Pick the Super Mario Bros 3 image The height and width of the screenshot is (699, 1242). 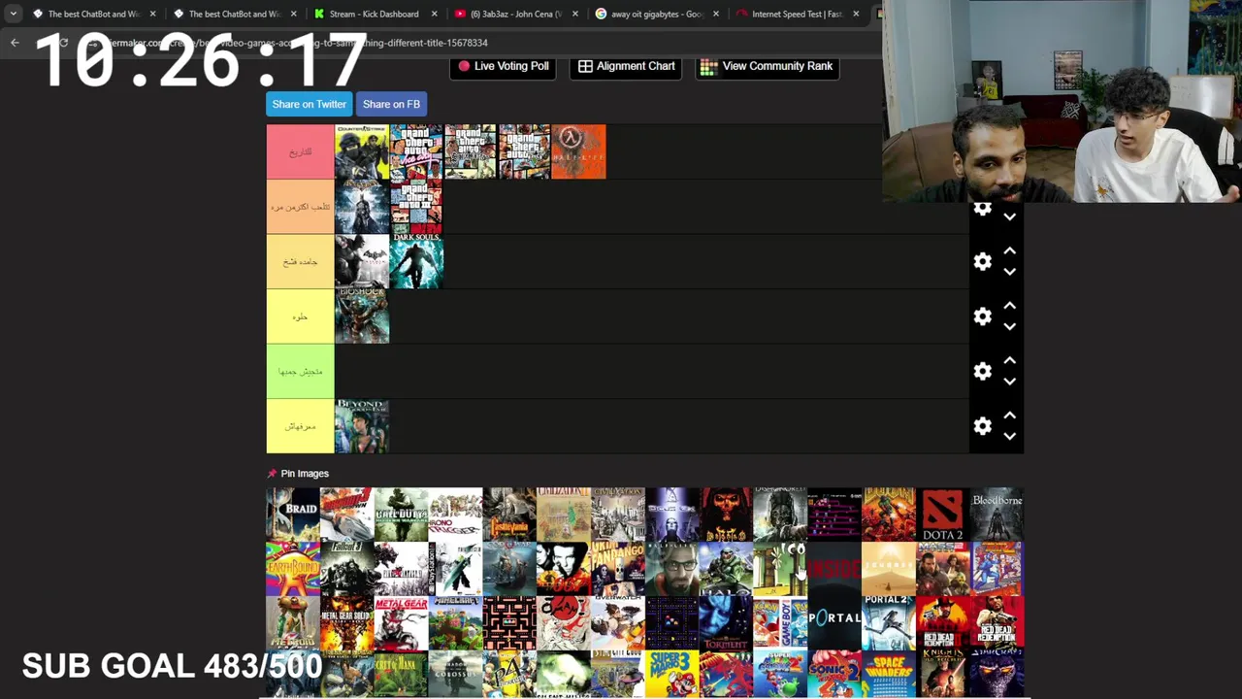click(x=671, y=675)
